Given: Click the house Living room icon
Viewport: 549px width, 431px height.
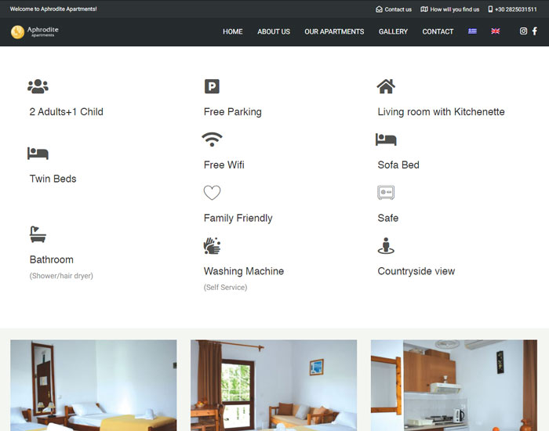Looking at the screenshot, I should [x=385, y=86].
